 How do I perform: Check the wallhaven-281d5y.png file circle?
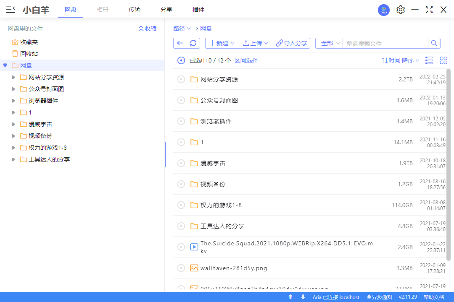181,268
